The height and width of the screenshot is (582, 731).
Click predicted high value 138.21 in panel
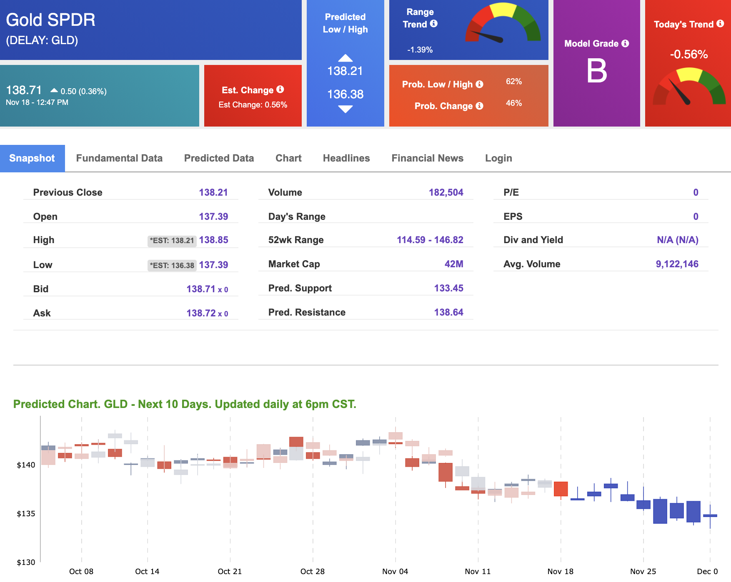pyautogui.click(x=345, y=71)
